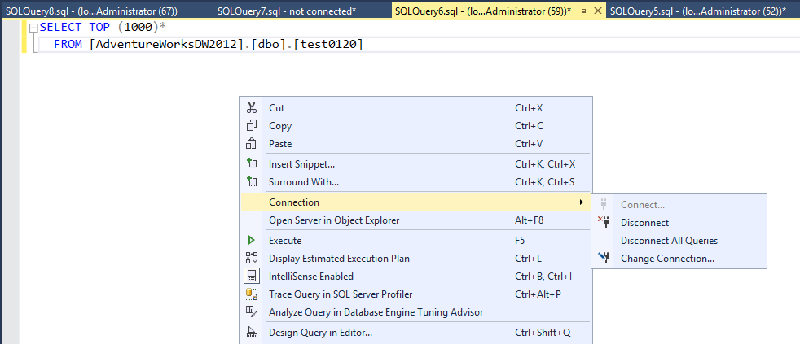This screenshot has width=800, height=344.
Task: Click the Ctrl+Shift+Q shortcut text
Action: 543,333
